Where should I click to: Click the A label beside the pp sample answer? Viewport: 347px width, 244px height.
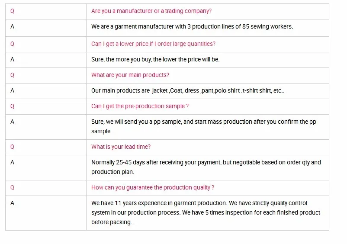coord(12,122)
